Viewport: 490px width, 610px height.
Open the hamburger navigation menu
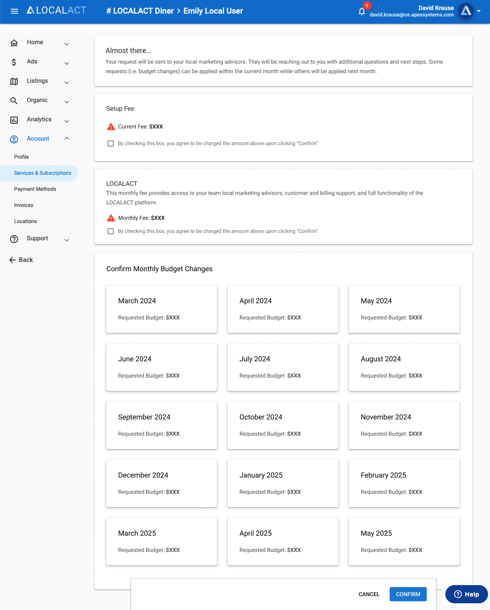14,11
